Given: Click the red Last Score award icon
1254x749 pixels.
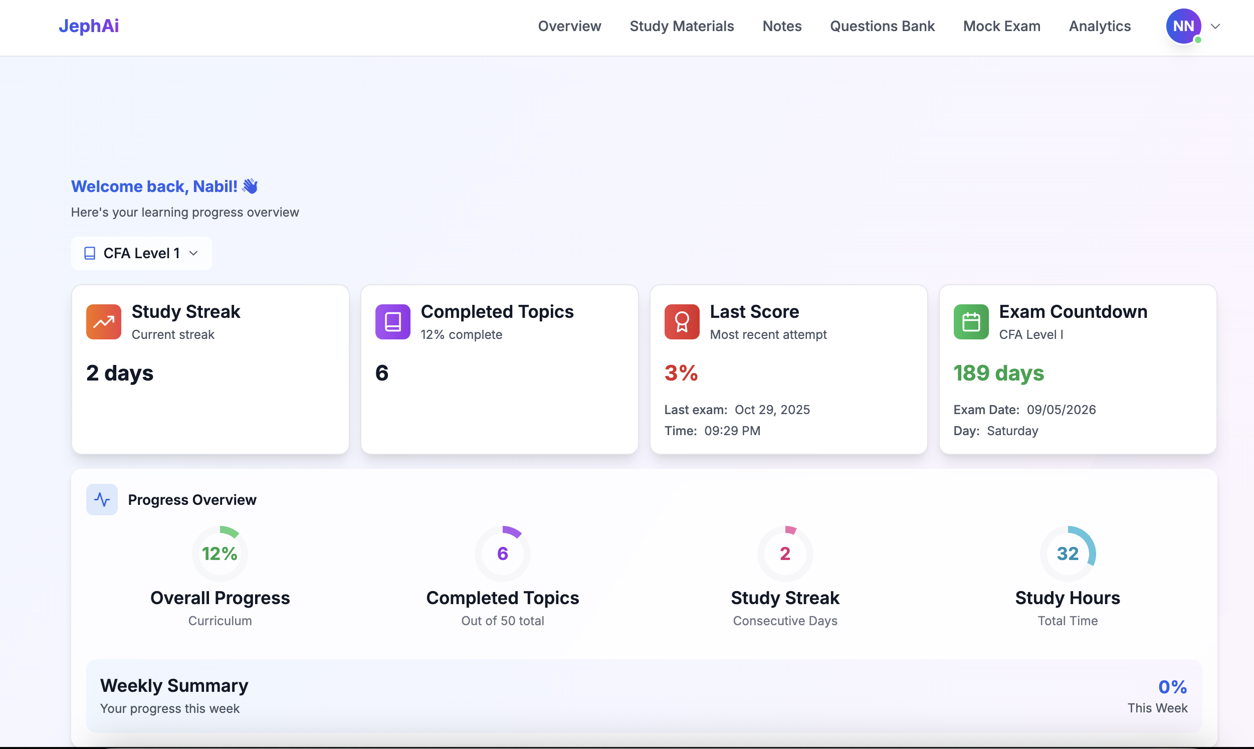Looking at the screenshot, I should (682, 321).
